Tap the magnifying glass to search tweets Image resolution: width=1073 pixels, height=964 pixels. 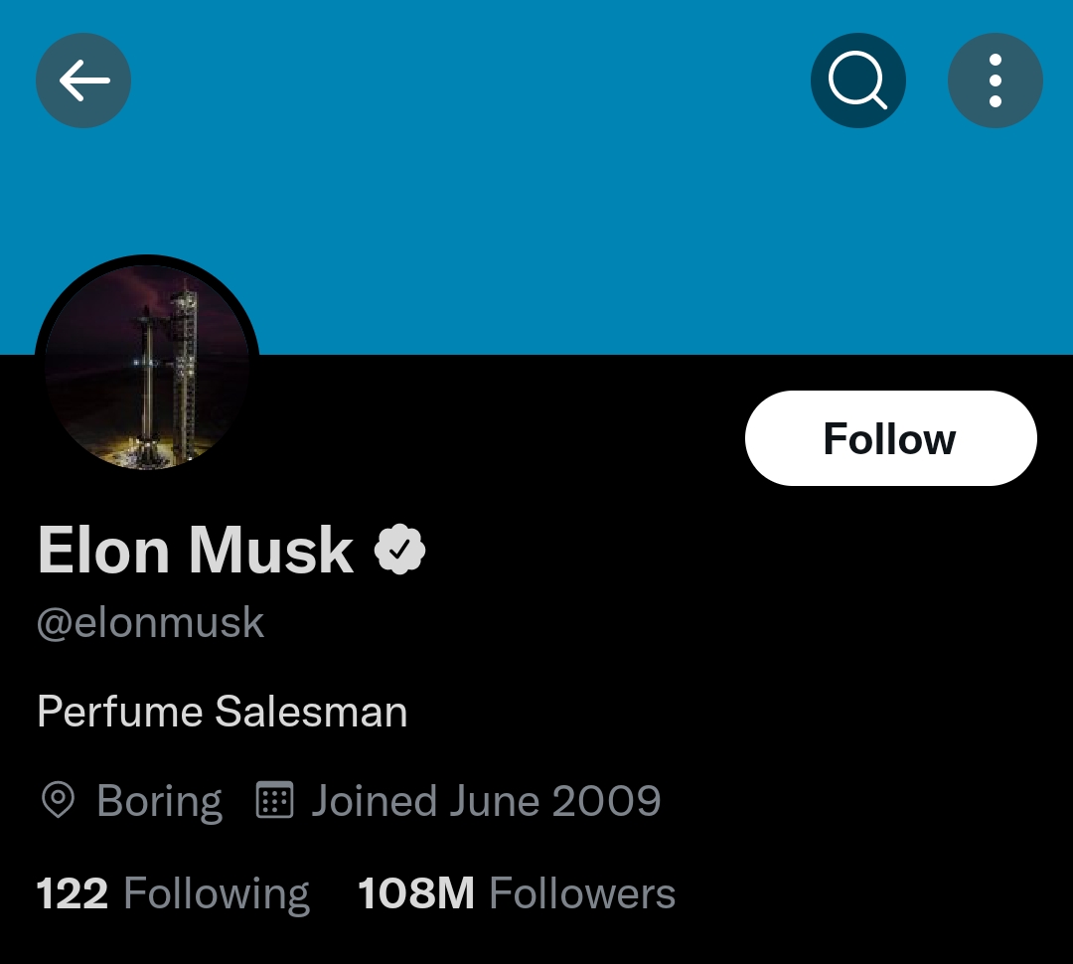[x=857, y=80]
